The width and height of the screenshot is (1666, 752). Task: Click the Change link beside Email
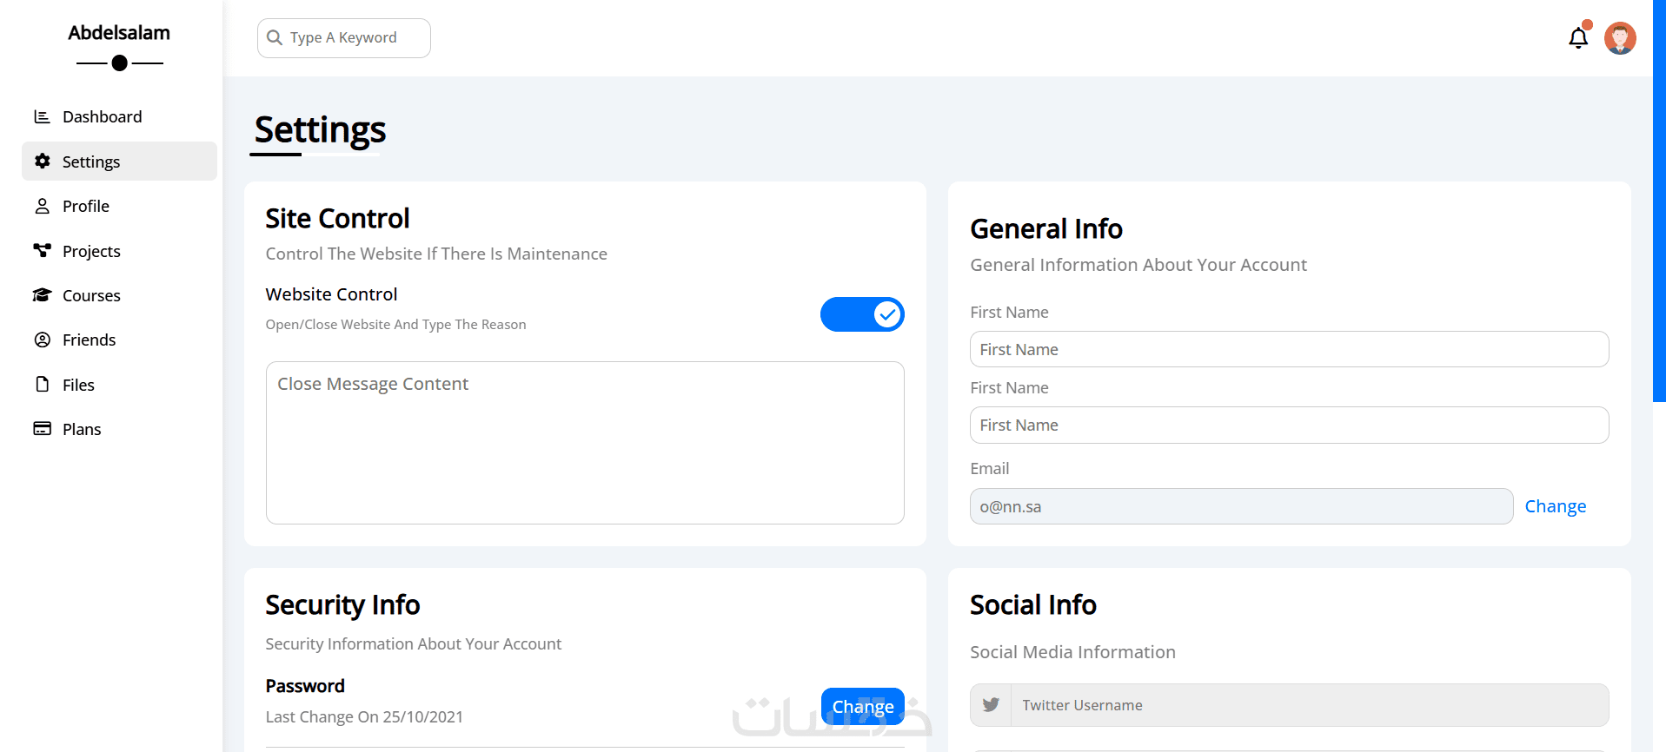pos(1555,506)
